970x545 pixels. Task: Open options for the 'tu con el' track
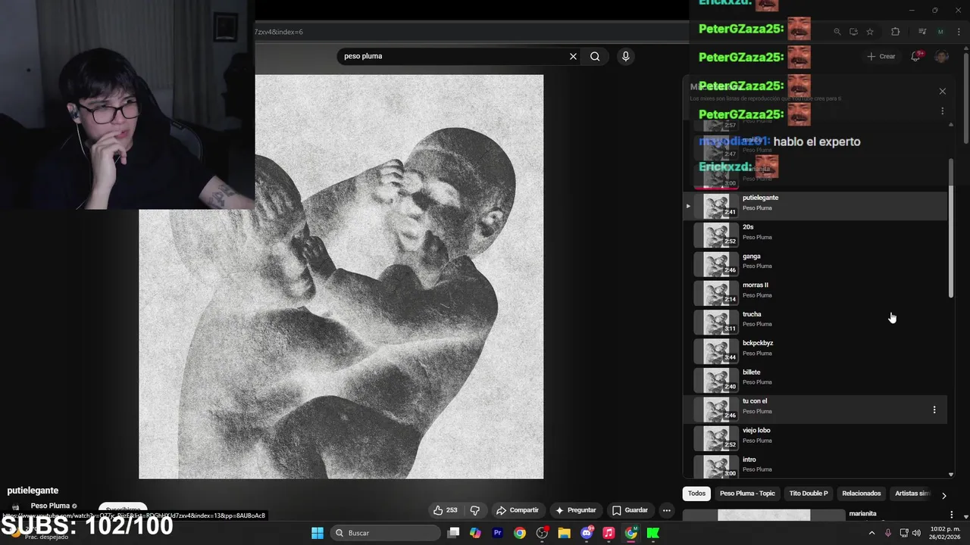coord(934,410)
